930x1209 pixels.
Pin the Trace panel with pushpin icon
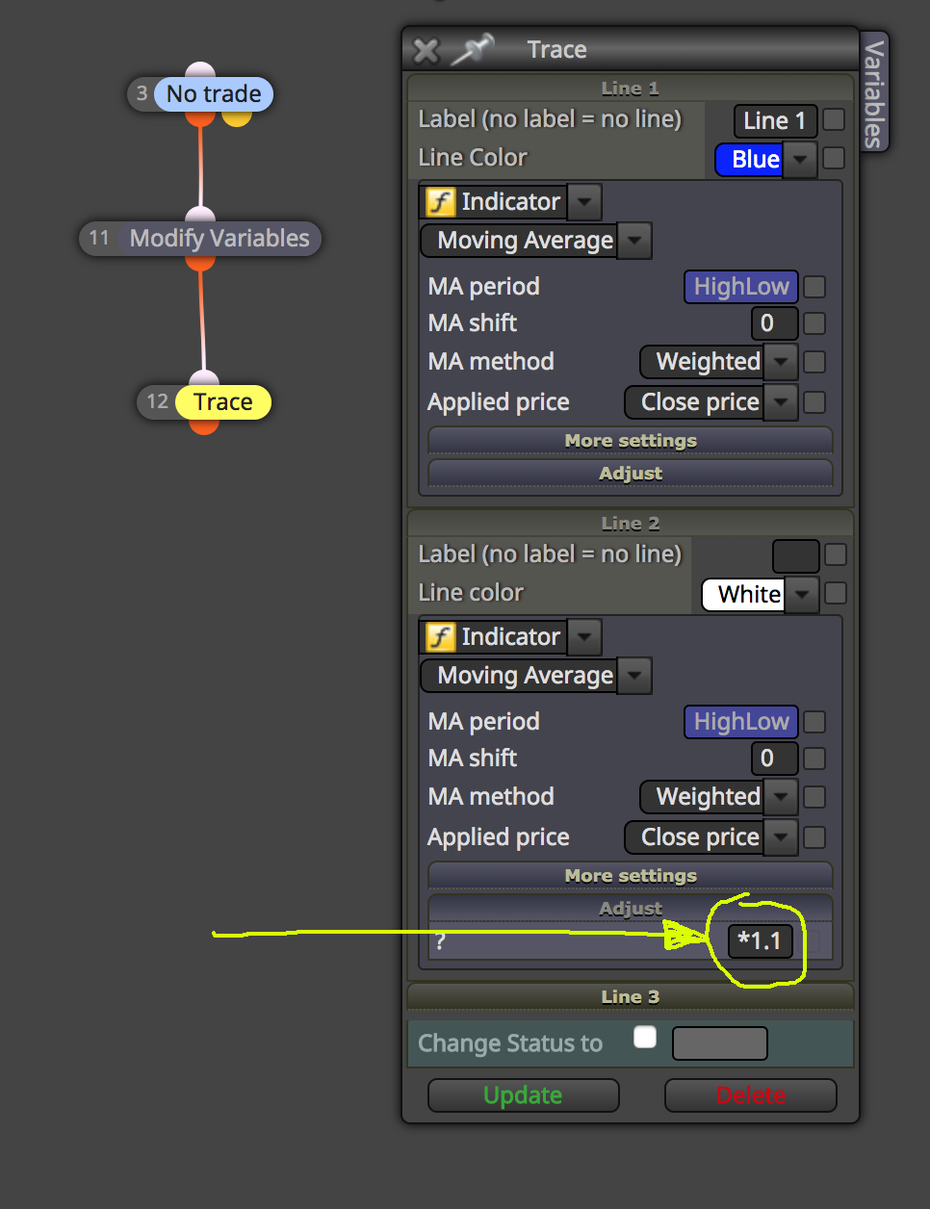[x=472, y=49]
